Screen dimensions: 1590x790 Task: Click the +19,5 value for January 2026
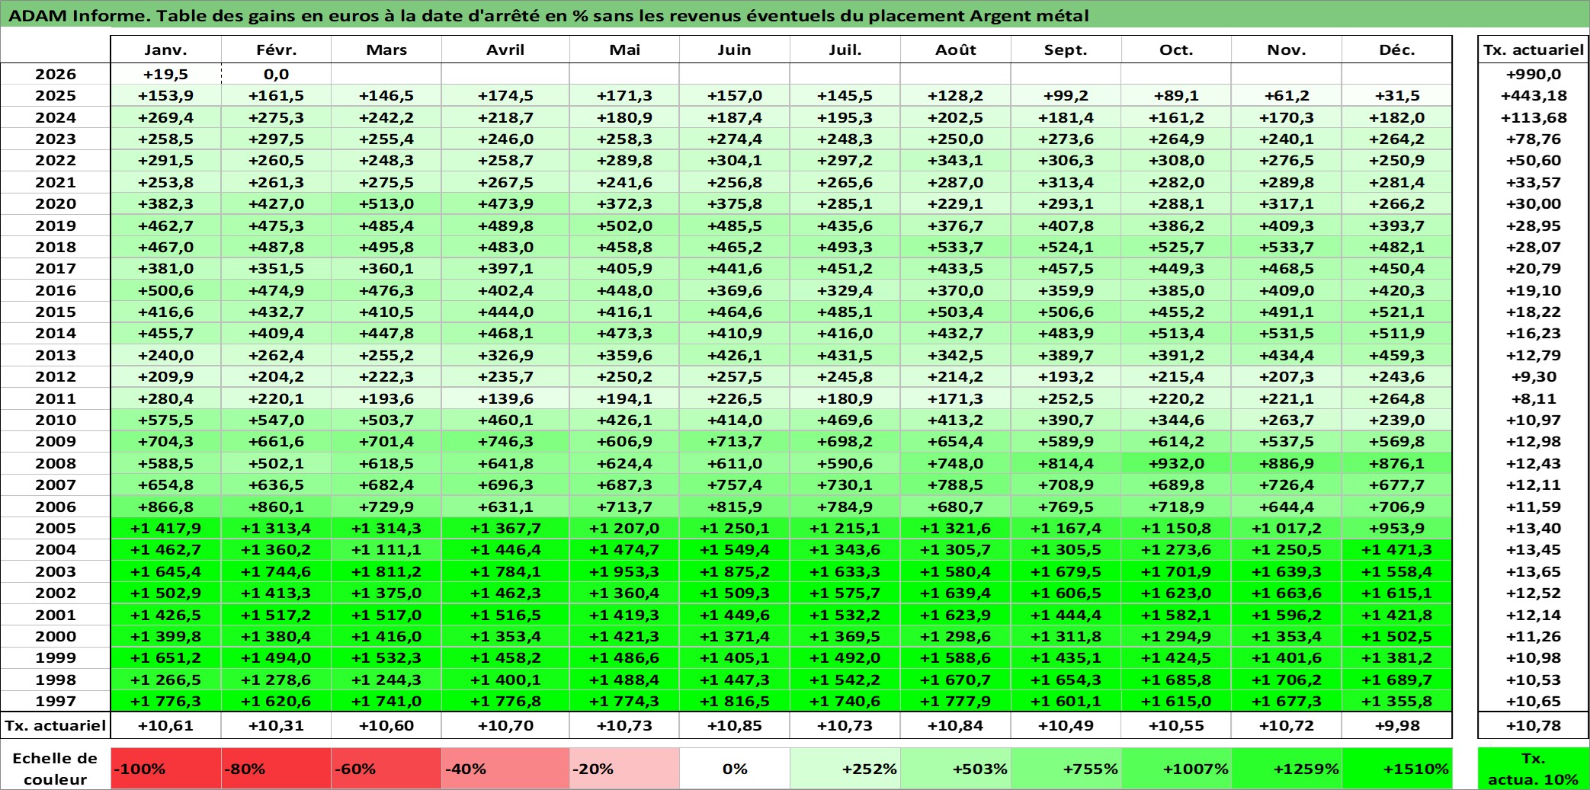pos(166,74)
